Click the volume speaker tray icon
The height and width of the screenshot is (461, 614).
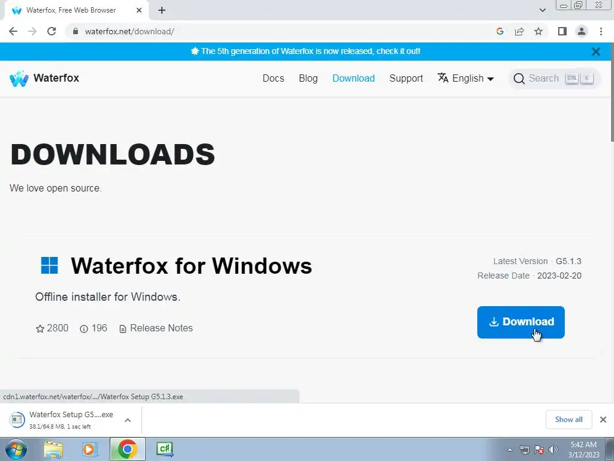coord(553,450)
